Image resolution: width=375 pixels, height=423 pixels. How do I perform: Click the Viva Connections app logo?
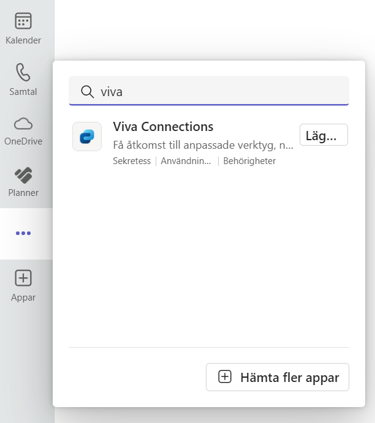coord(87,137)
